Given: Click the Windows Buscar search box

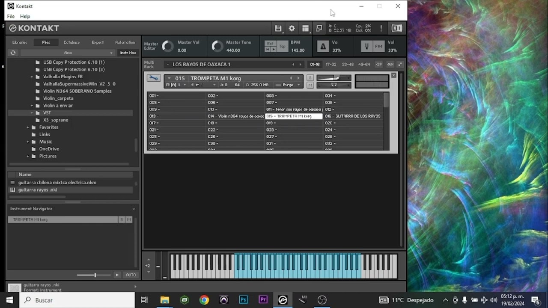Looking at the screenshot, I should pos(77,300).
